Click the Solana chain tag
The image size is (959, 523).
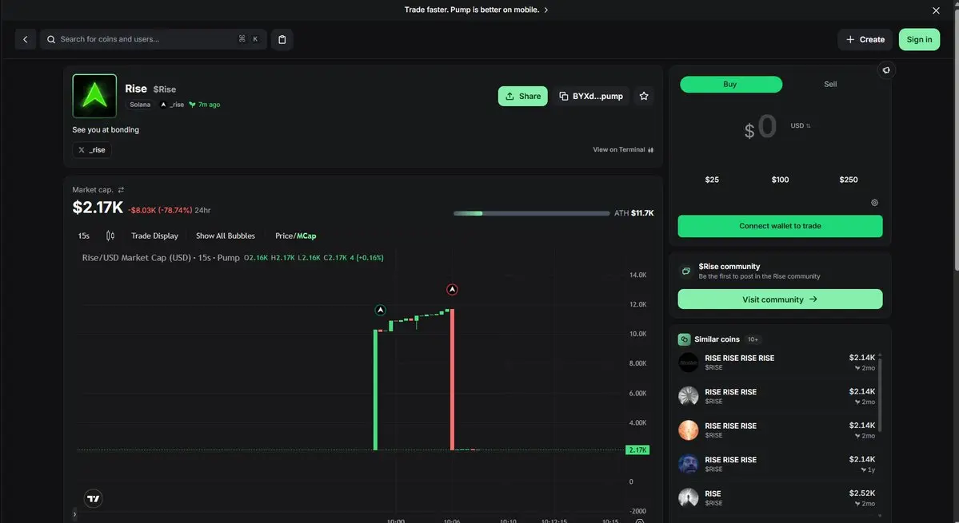coord(140,105)
